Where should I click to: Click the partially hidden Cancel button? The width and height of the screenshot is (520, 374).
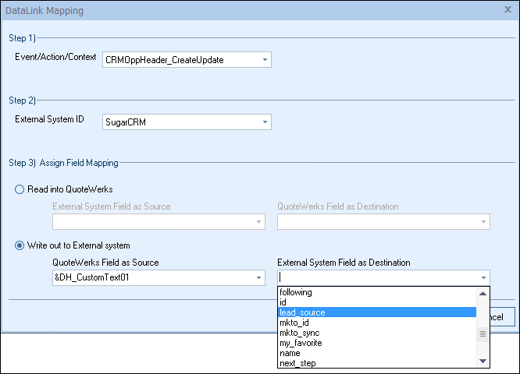[501, 317]
